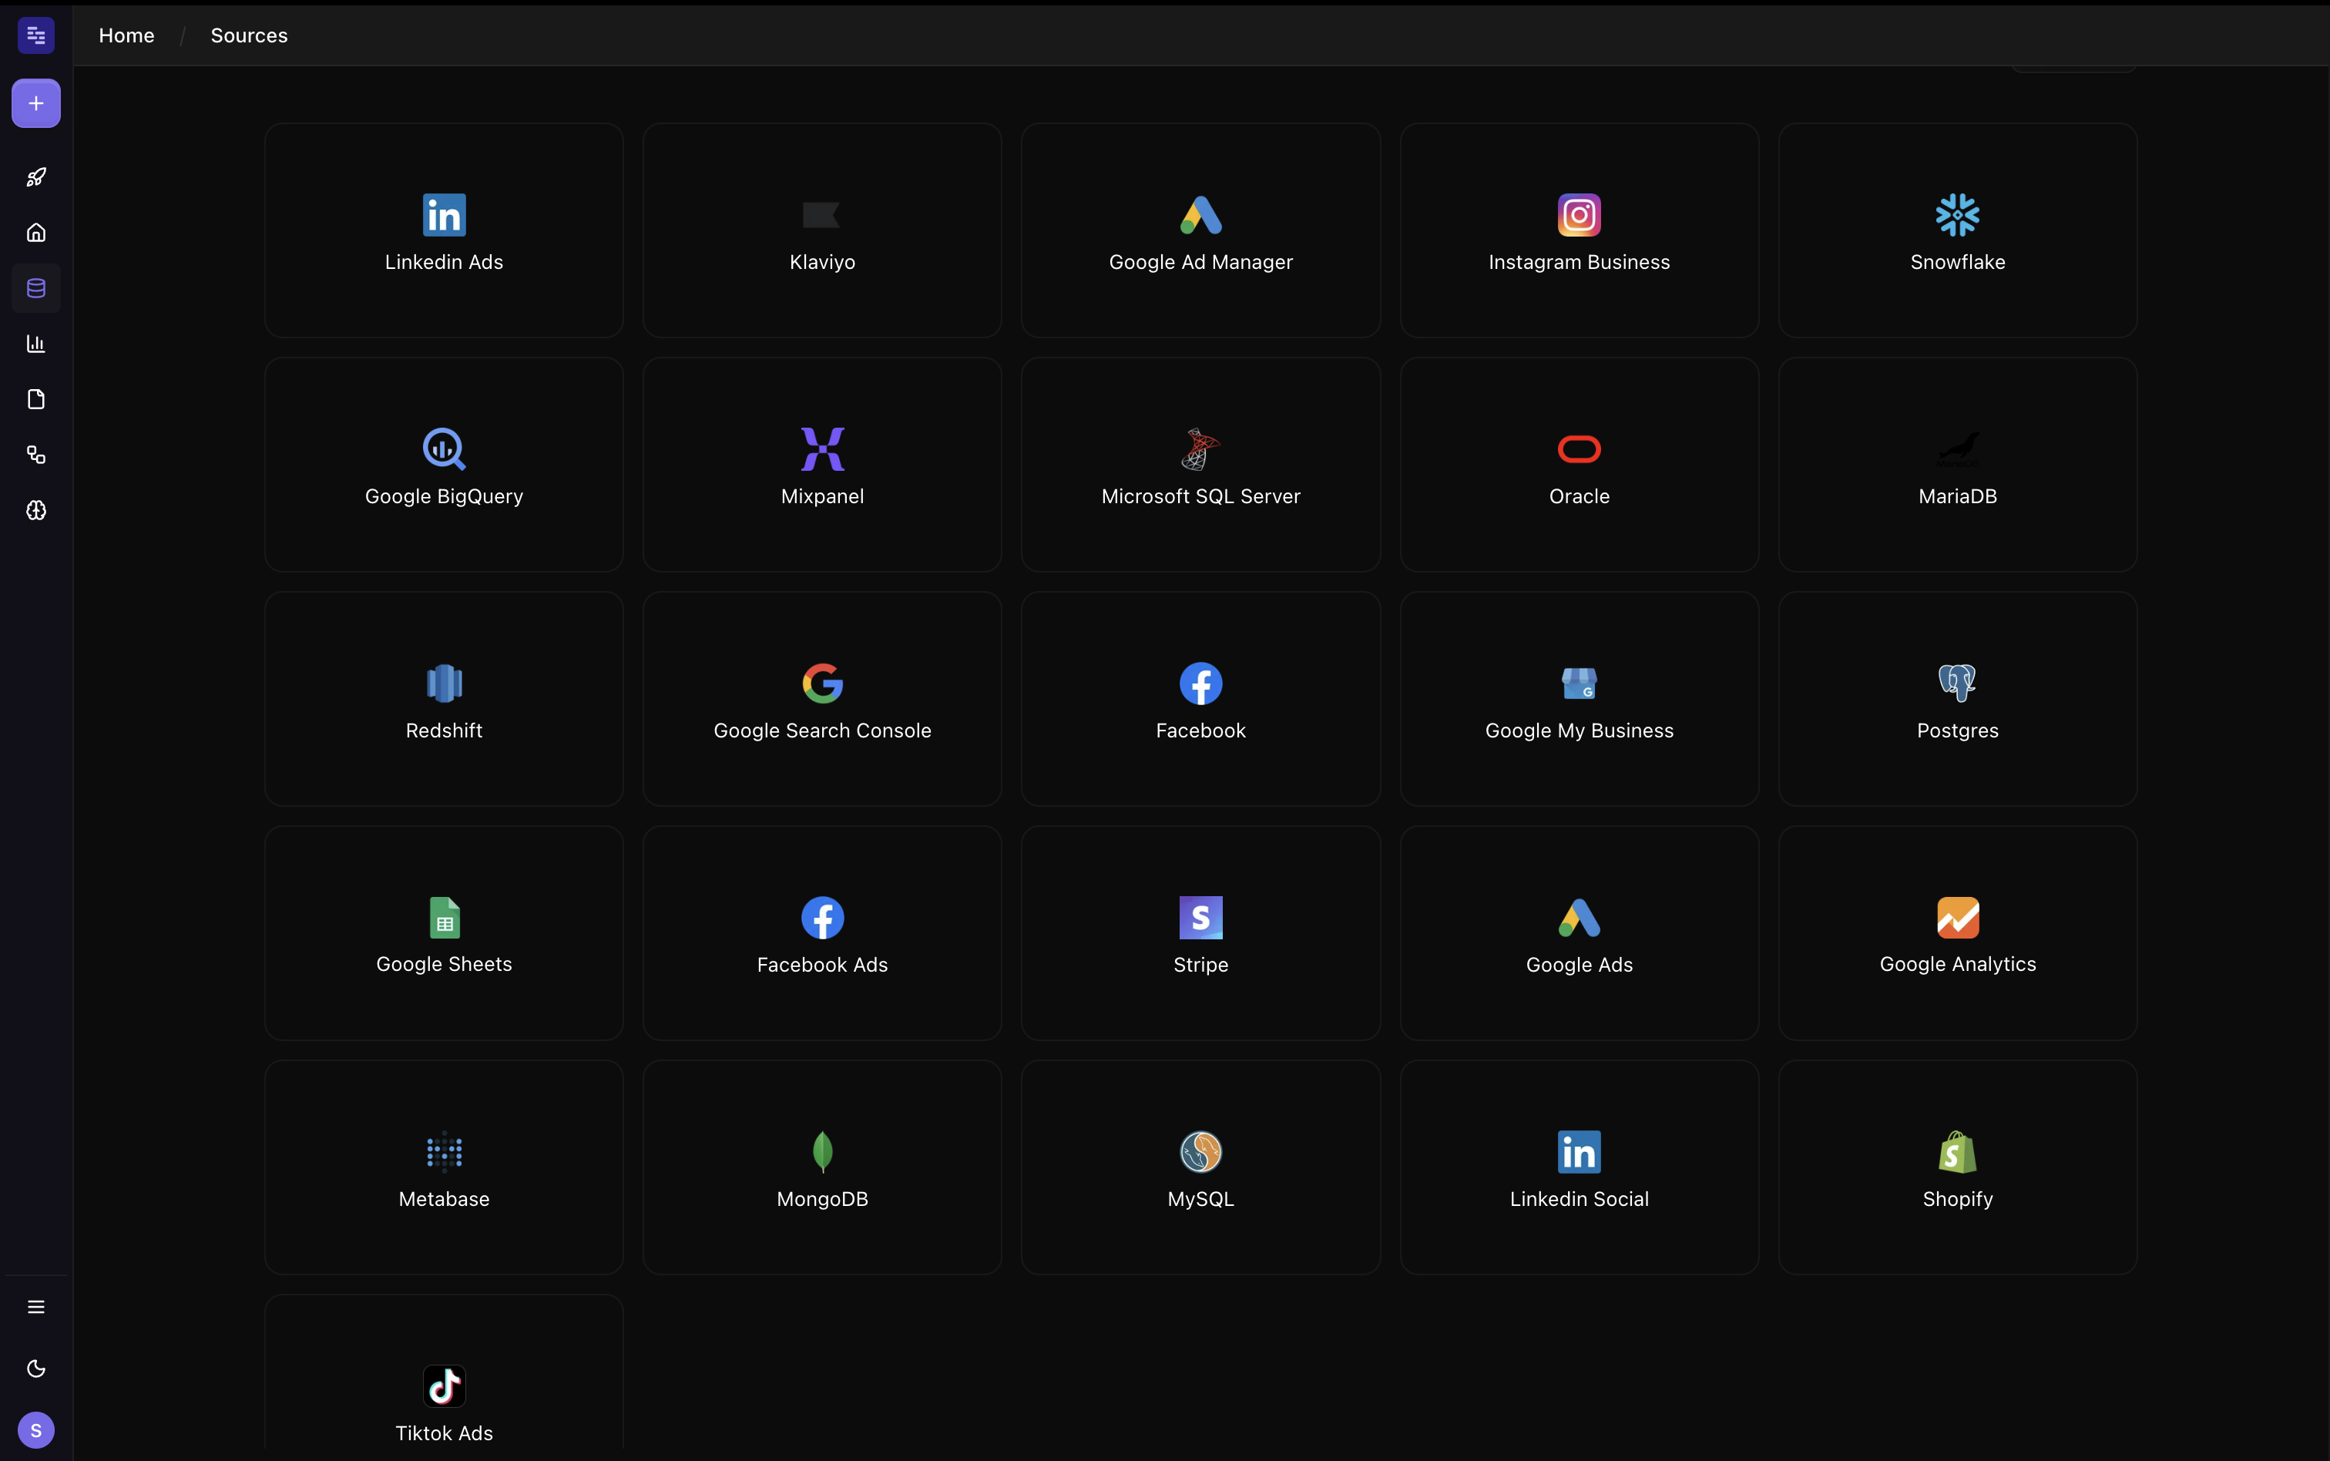Screen dimensions: 2330x1461
Task: Select the home icon in the sidebar
Action: (x=35, y=232)
